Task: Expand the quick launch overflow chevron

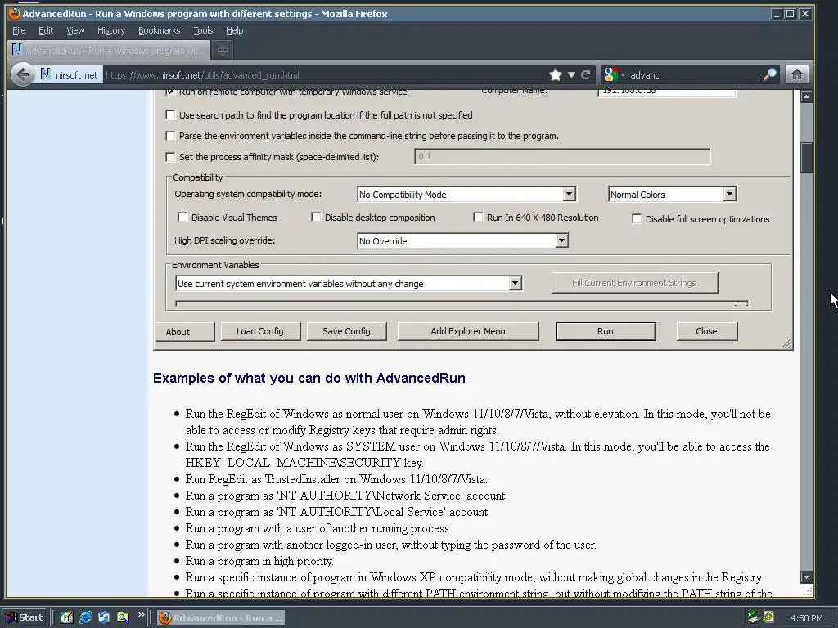Action: 141,615
